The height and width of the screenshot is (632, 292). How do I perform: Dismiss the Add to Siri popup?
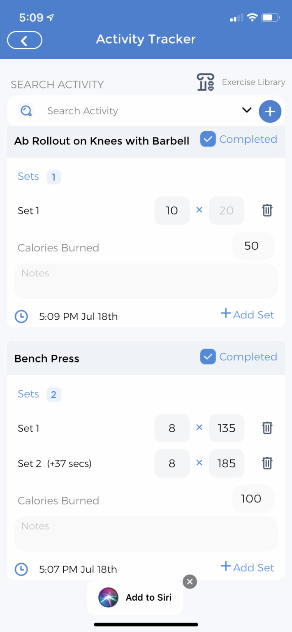pos(190,581)
